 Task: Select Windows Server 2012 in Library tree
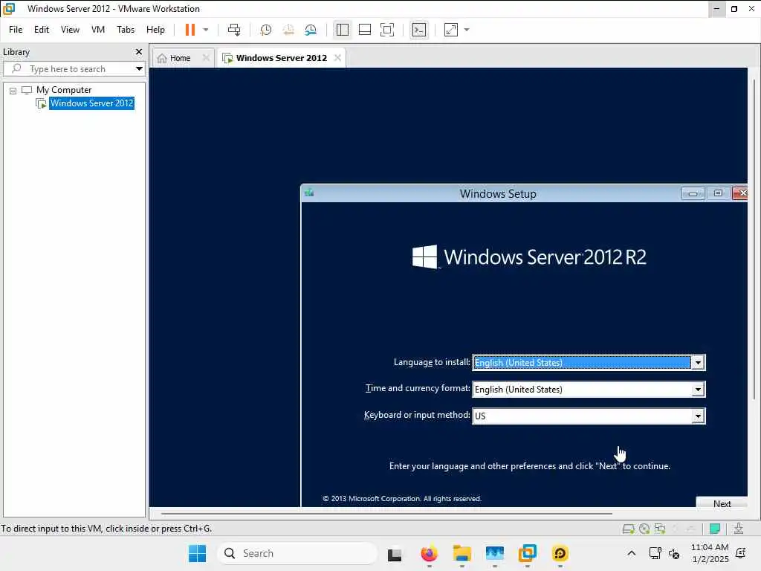91,103
